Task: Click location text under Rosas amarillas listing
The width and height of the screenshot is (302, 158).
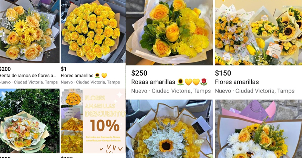Action: [x=171, y=91]
